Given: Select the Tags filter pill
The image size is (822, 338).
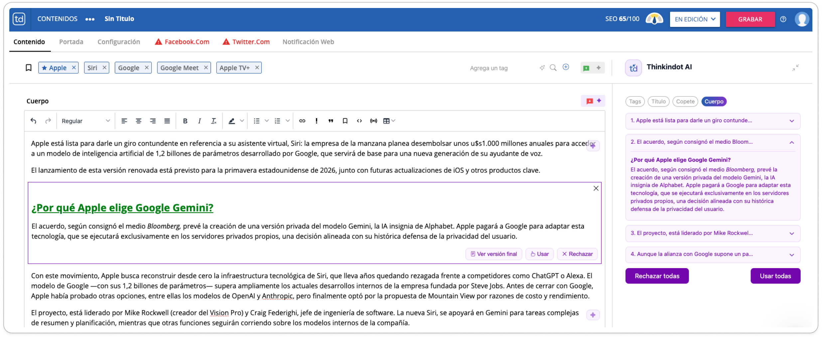Looking at the screenshot, I should click(635, 101).
